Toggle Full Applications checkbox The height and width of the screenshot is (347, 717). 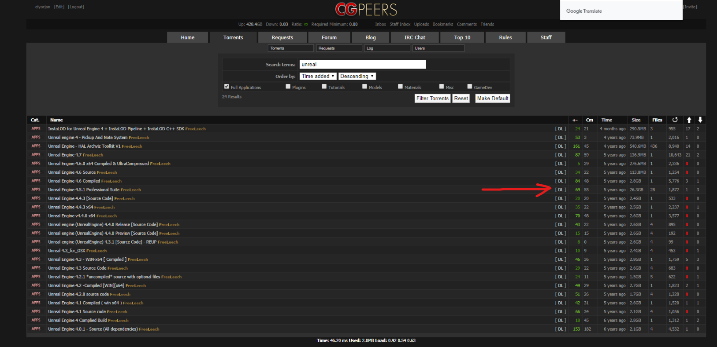click(227, 87)
